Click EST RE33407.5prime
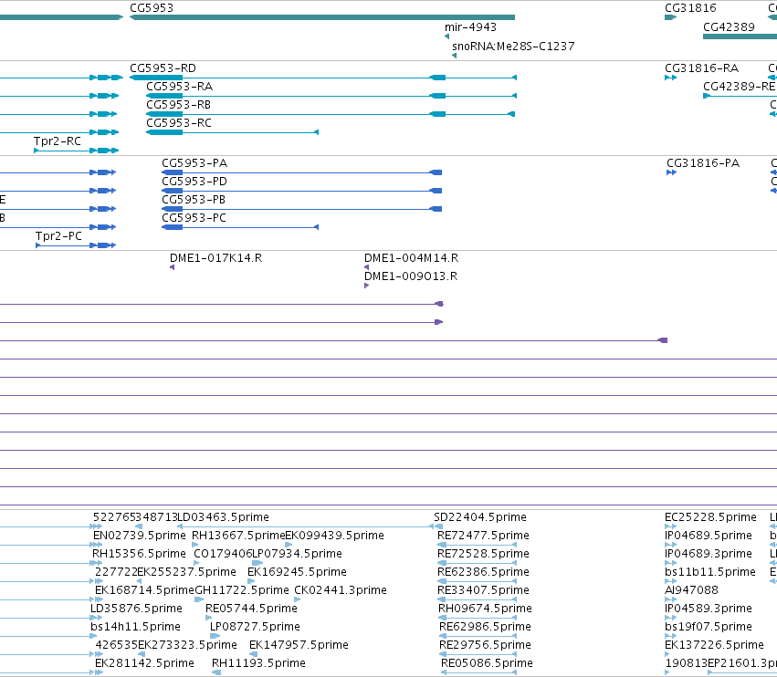 click(483, 590)
